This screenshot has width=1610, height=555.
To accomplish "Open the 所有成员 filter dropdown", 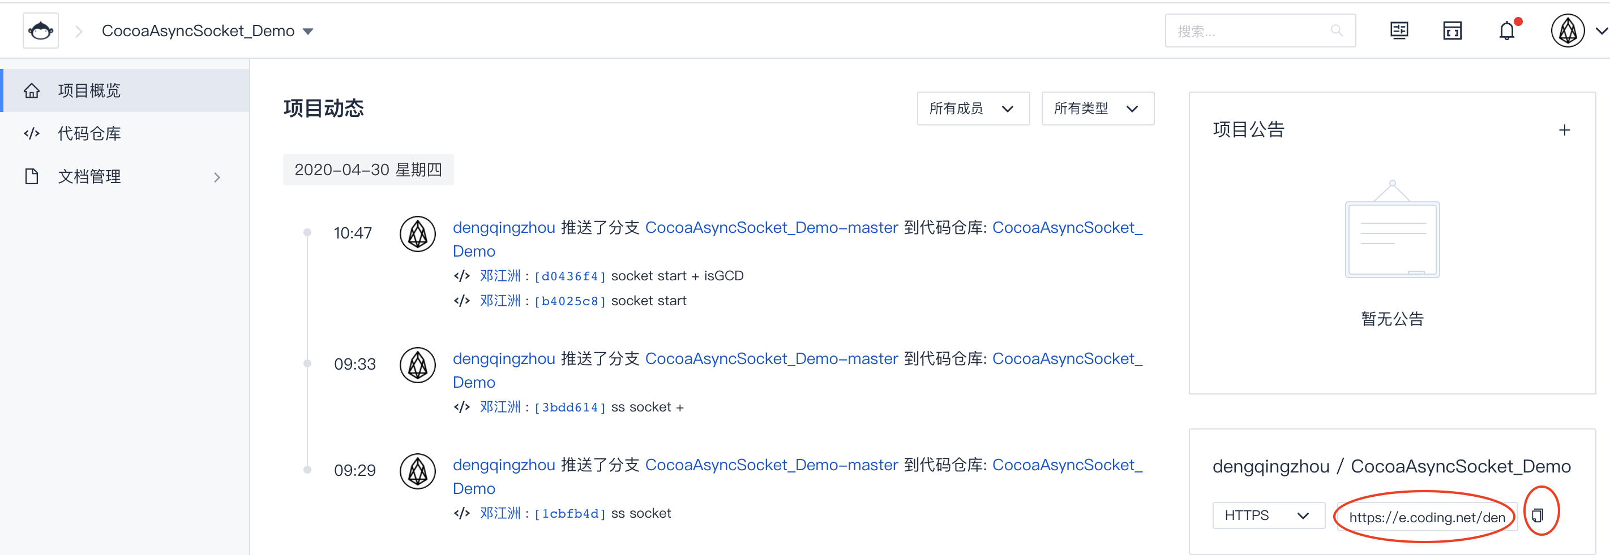I will 973,108.
